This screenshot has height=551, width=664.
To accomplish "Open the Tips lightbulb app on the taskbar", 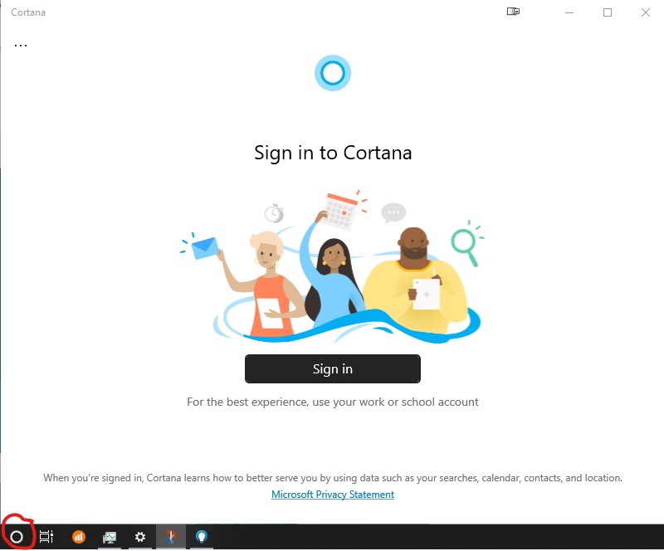I will coord(202,537).
